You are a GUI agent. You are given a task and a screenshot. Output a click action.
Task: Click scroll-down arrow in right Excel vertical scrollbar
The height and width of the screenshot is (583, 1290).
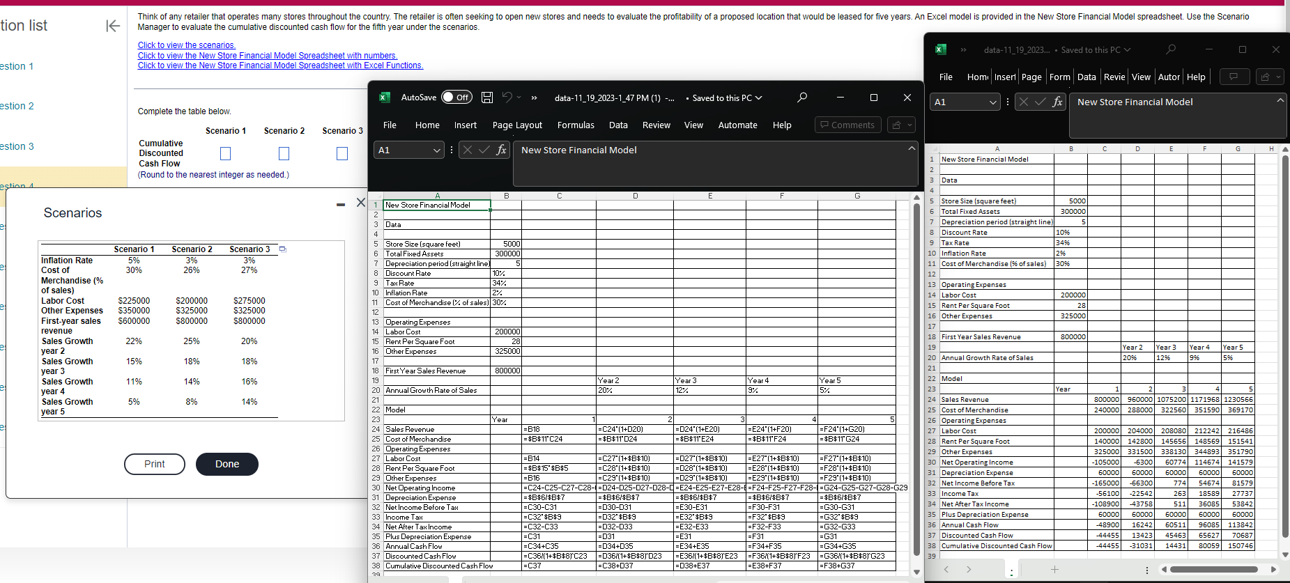click(x=1286, y=554)
